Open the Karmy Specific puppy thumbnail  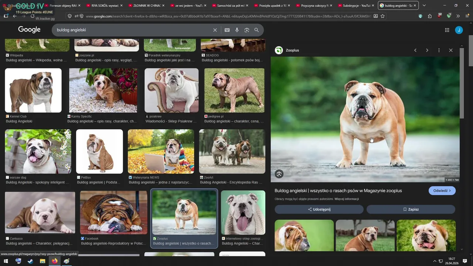tap(103, 91)
